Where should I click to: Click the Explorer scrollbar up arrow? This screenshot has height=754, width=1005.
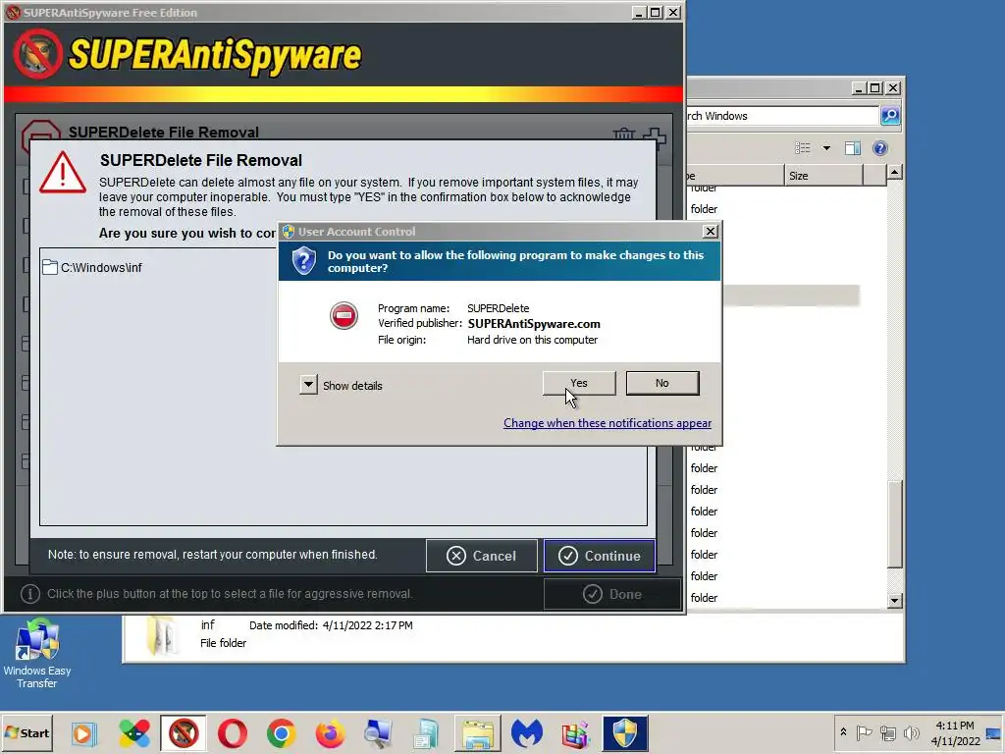coord(895,172)
